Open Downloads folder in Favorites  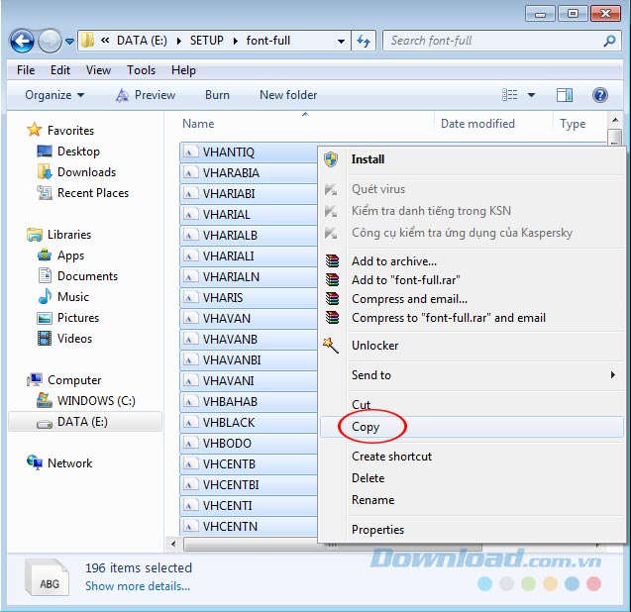pyautogui.click(x=85, y=172)
